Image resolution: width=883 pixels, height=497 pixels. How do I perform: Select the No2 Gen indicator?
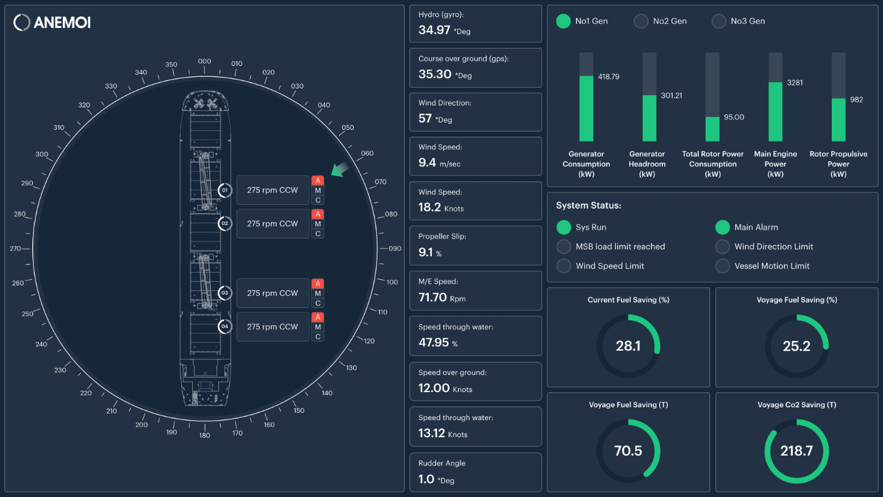[641, 21]
